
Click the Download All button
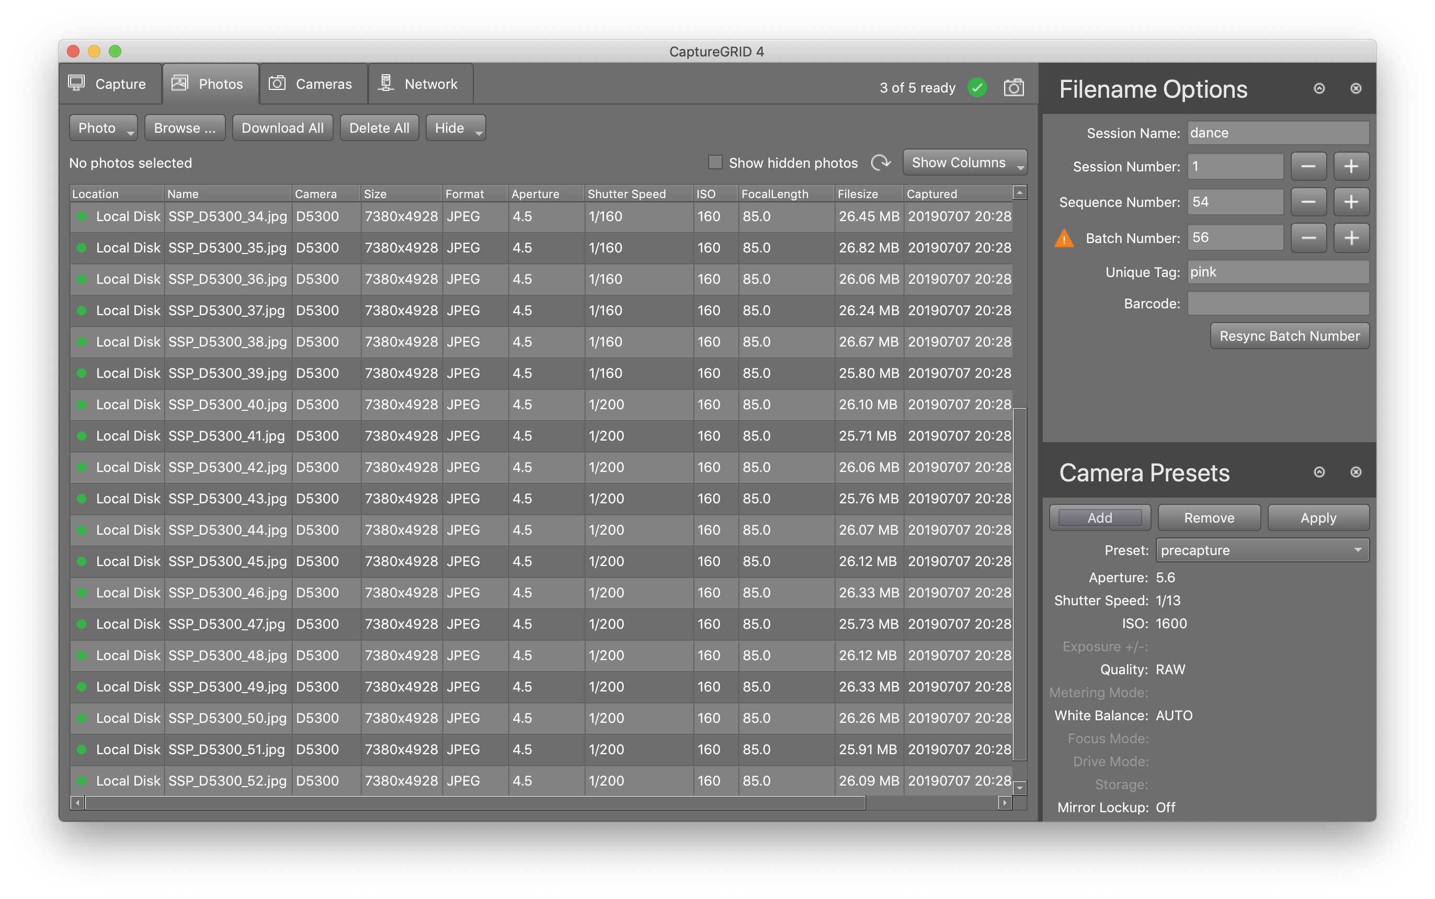click(x=282, y=128)
